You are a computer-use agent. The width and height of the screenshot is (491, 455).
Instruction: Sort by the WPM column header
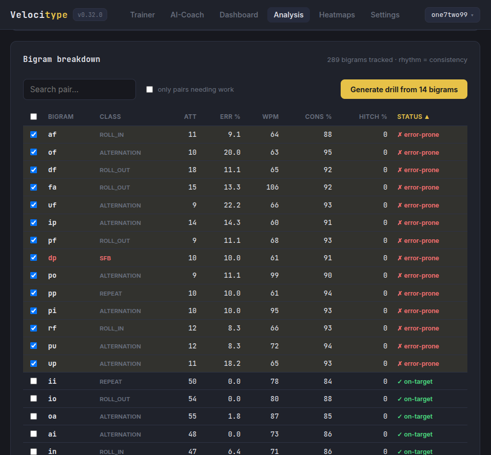coord(270,117)
